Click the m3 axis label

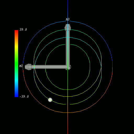[68, 19]
